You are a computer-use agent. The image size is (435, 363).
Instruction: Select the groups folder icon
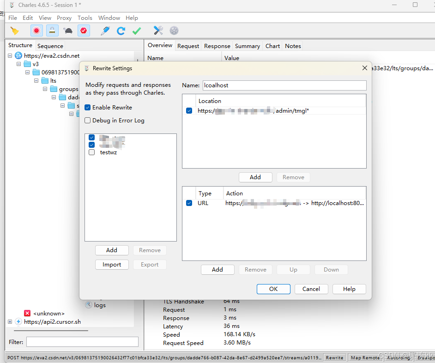coord(54,89)
